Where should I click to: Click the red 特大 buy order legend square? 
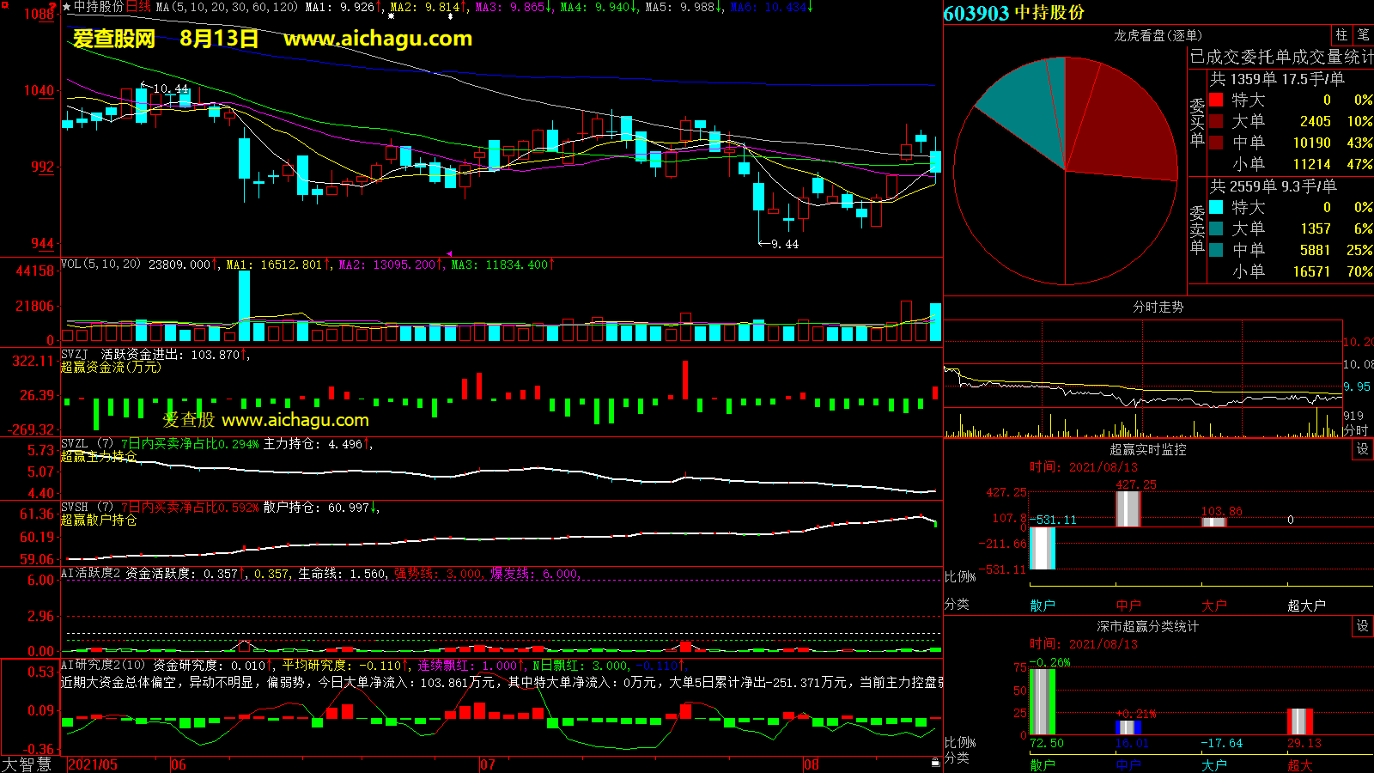(1216, 100)
